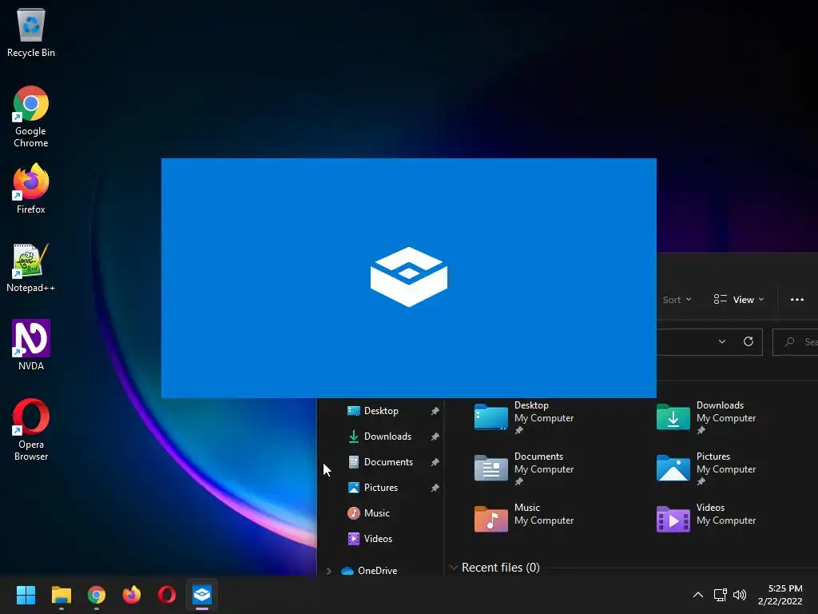Open the Recycle Bin desktop icon
818x614 pixels.
(x=31, y=32)
